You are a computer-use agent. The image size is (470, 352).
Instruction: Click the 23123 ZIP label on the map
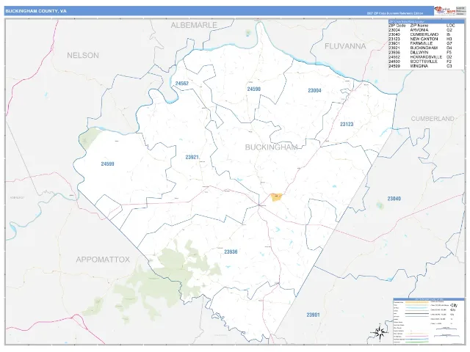tap(347, 124)
